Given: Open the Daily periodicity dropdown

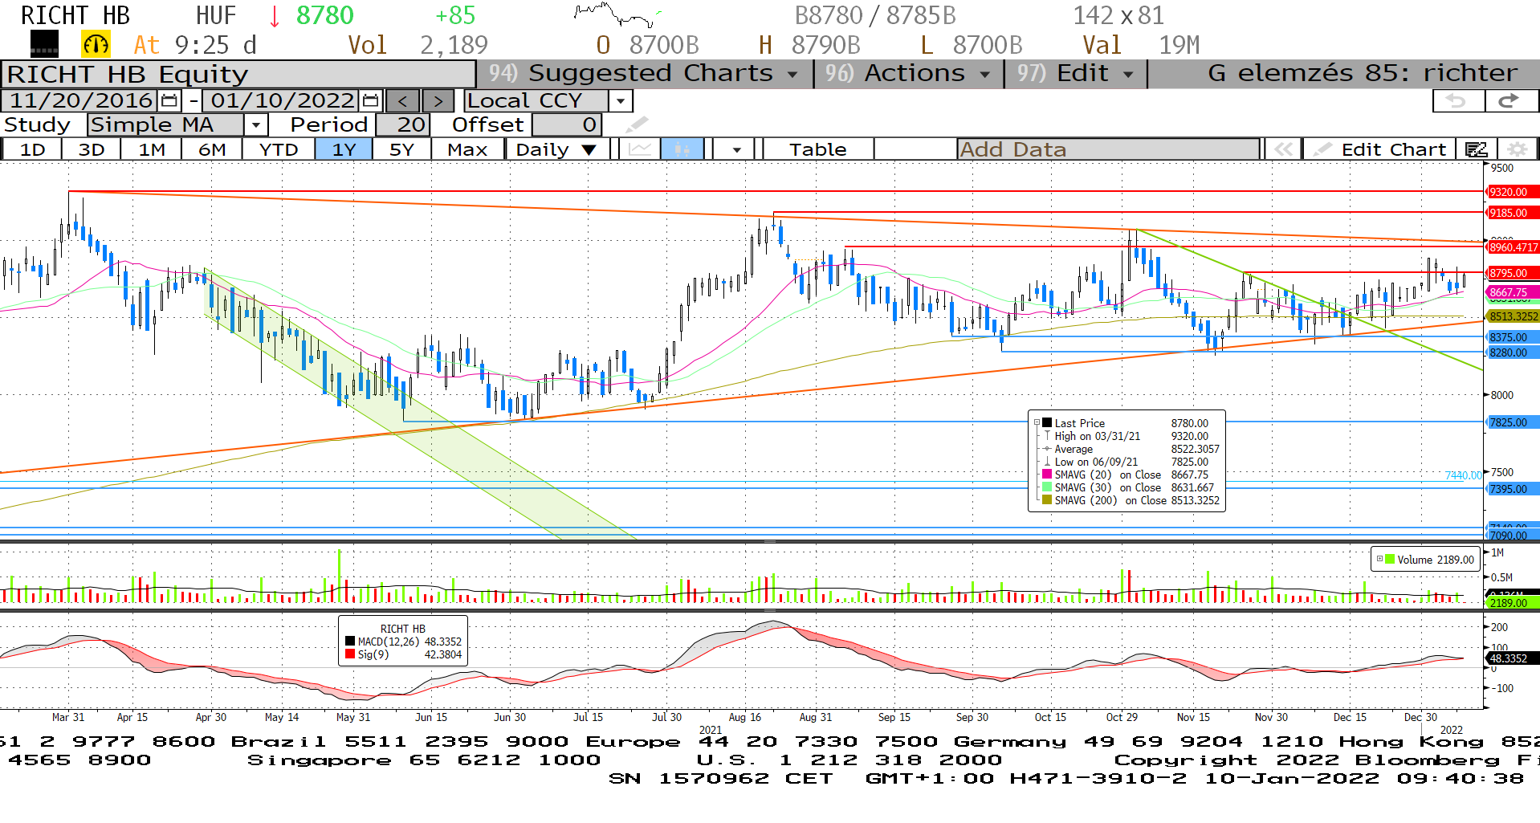Looking at the screenshot, I should [557, 149].
